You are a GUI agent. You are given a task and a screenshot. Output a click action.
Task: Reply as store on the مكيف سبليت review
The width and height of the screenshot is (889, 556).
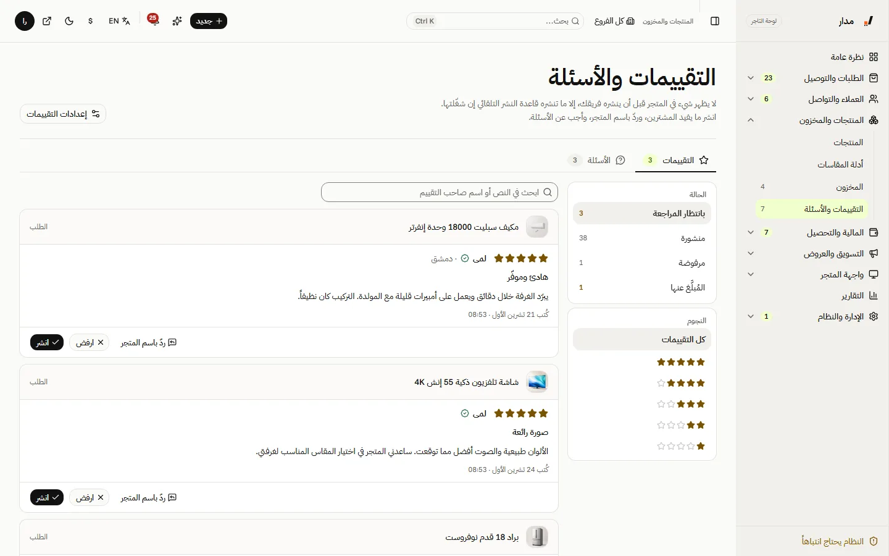(x=148, y=342)
